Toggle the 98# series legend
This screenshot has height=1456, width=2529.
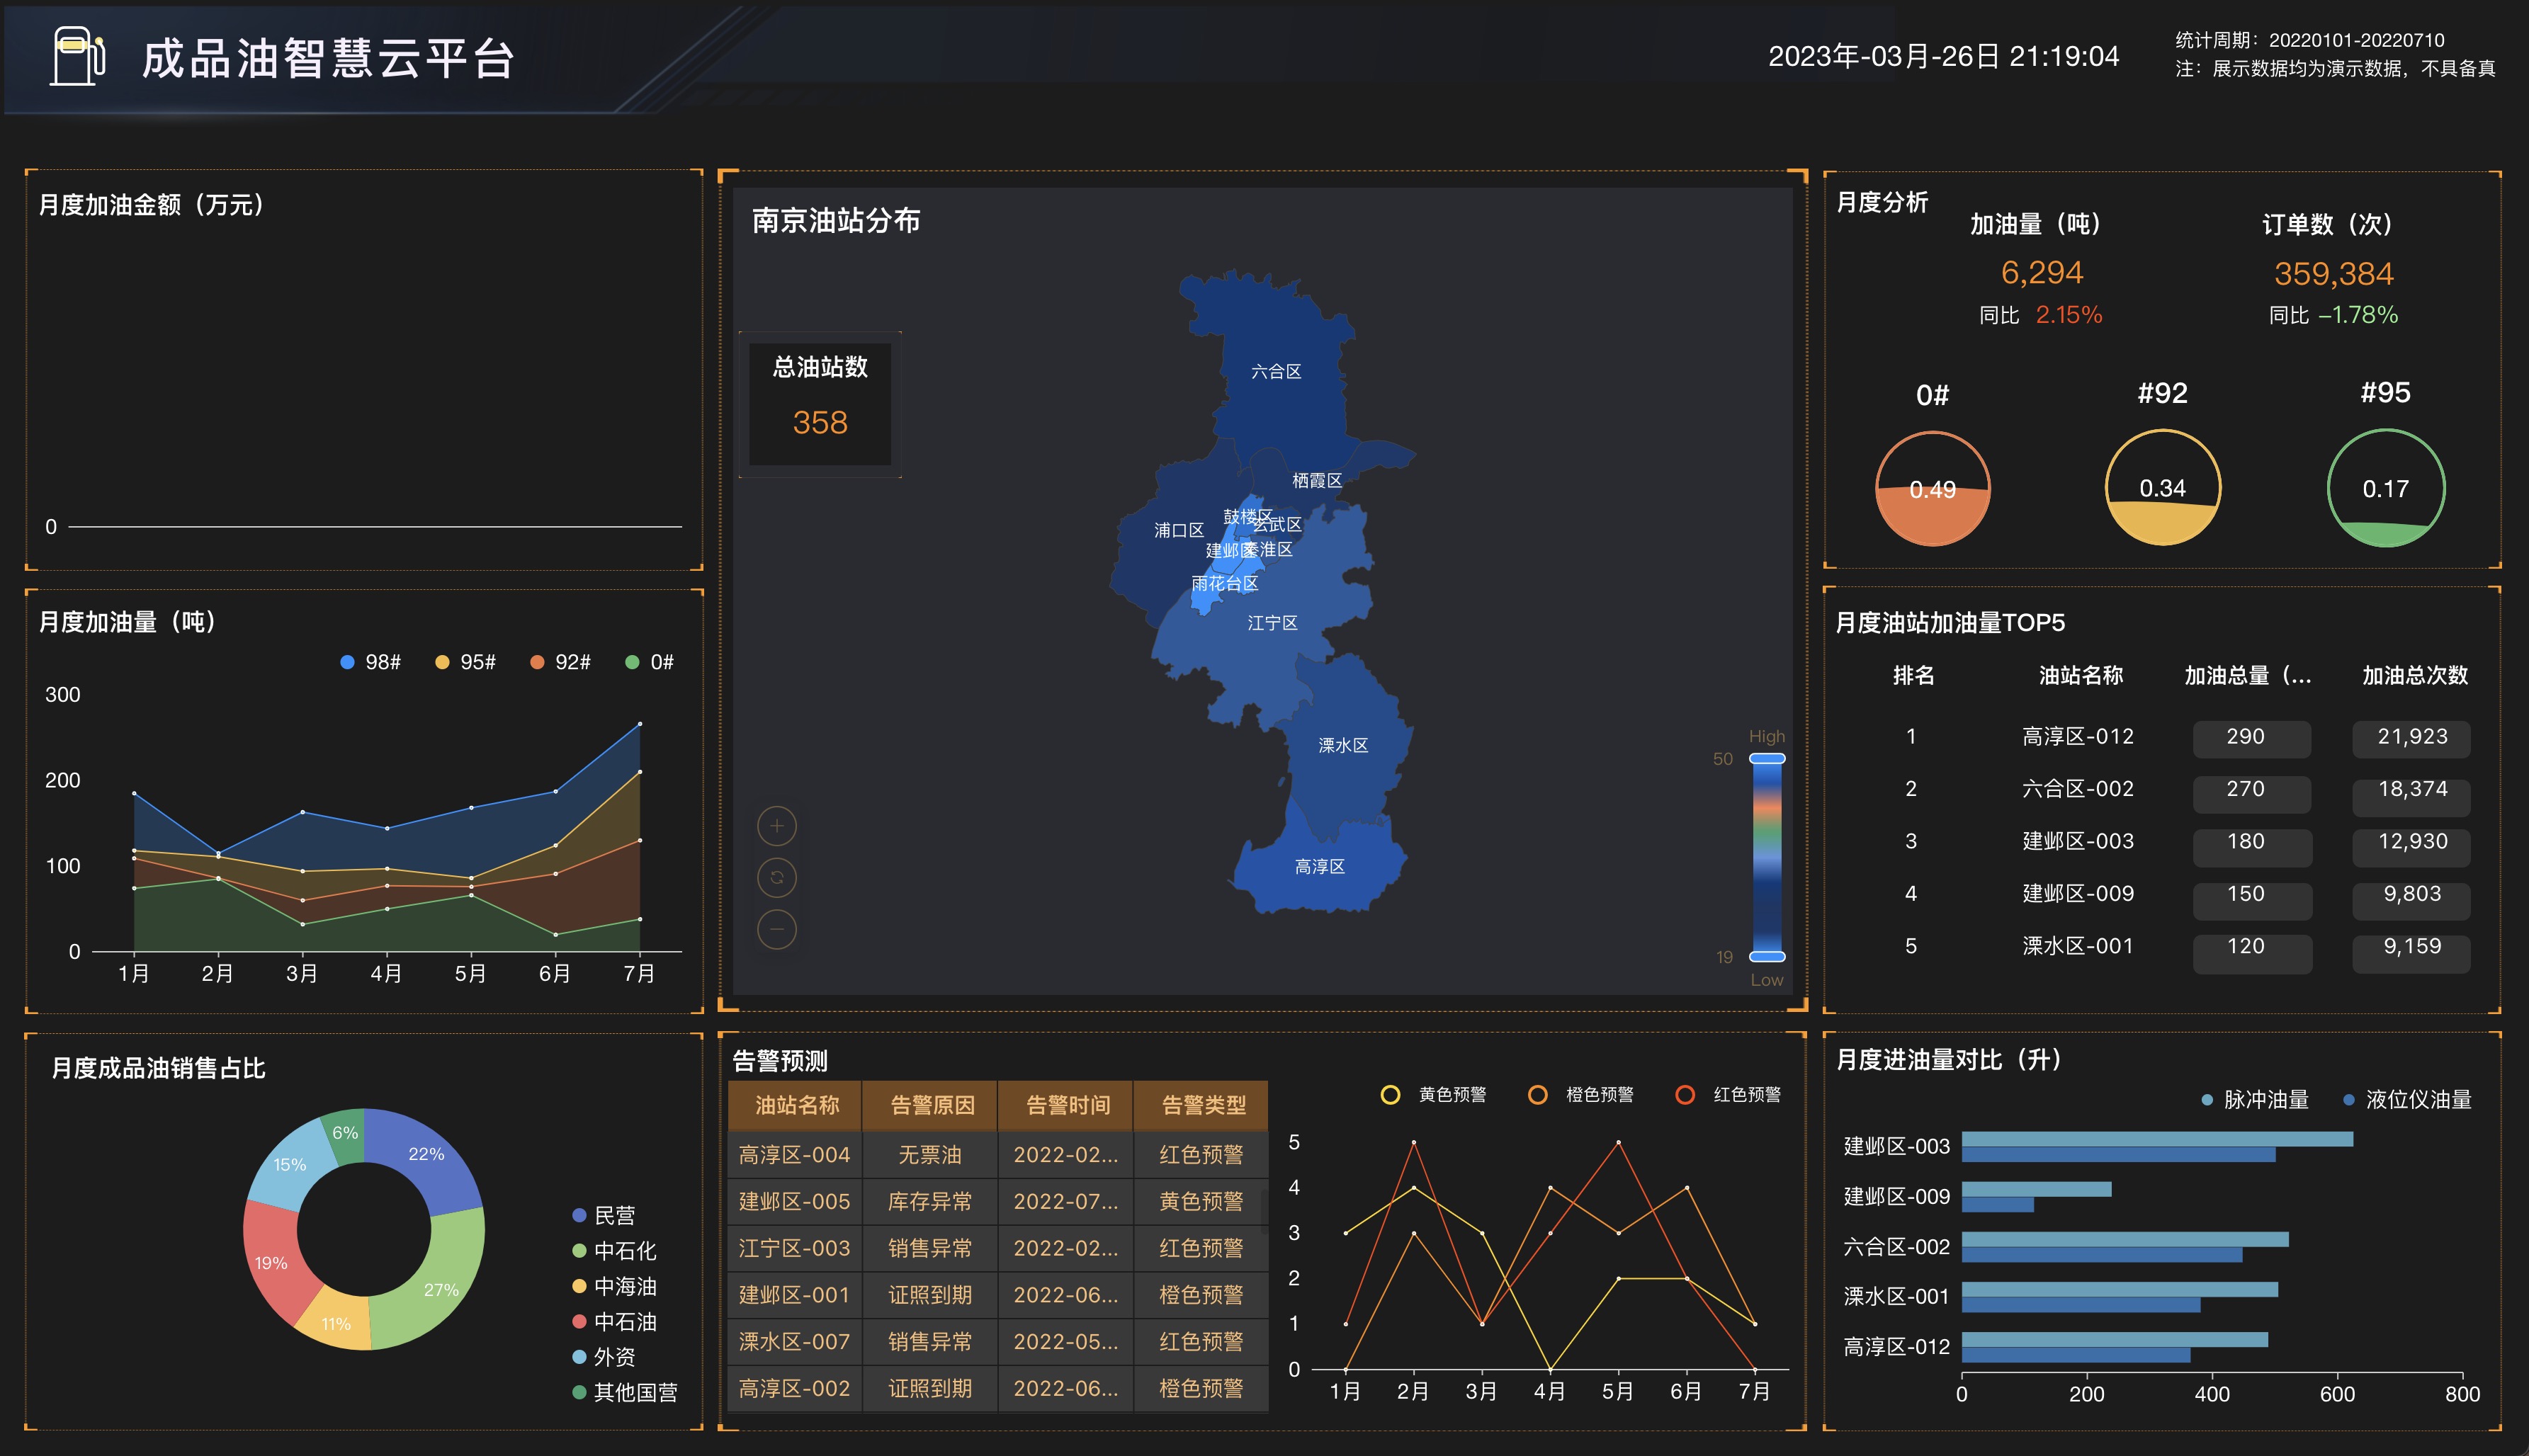371,662
